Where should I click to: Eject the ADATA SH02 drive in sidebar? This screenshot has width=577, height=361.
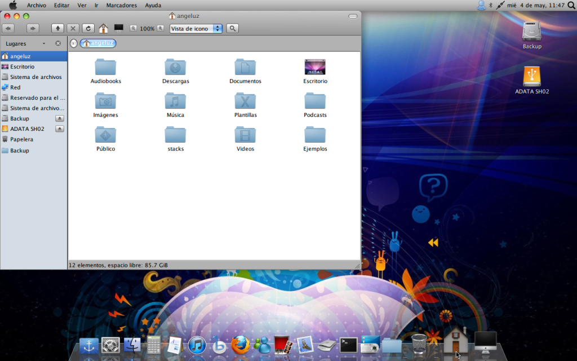tap(60, 129)
